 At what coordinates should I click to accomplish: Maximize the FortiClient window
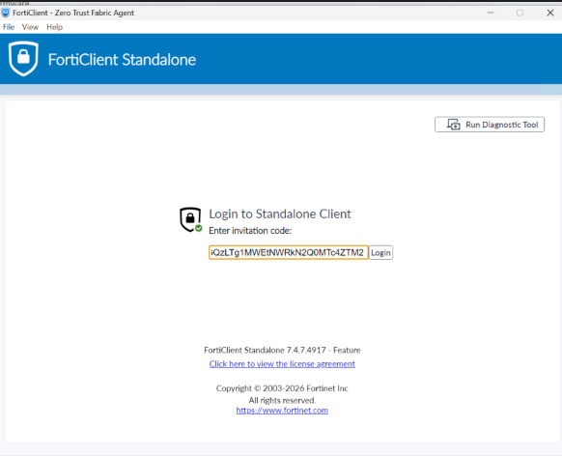520,13
